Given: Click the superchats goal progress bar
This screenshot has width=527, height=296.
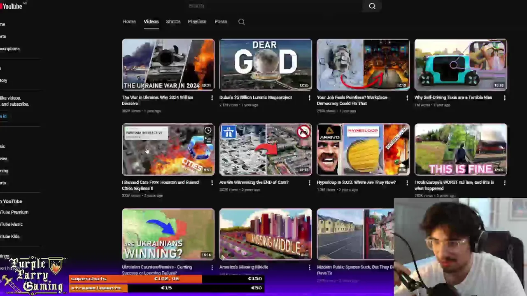Looking at the screenshot, I should (167, 279).
